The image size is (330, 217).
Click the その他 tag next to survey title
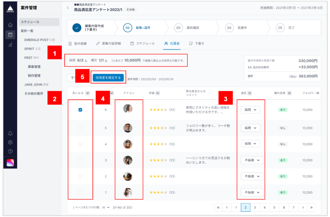coord(130,10)
